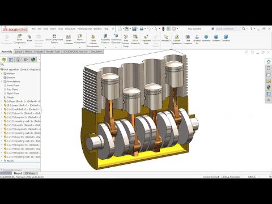Open Insert Components dropdown arrow
The height and width of the screenshot is (204, 272).
[19, 47]
